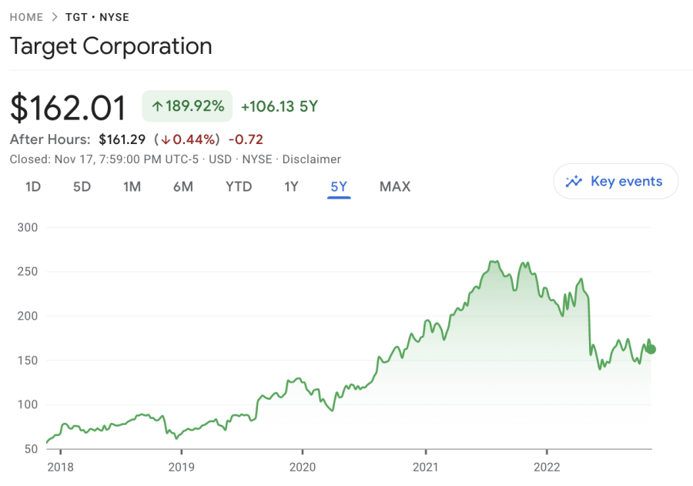Click the breadcrumb chevron after HOME
Image resolution: width=693 pixels, height=486 pixels.
54,17
